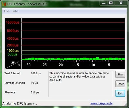Open the File menu
Image resolution: width=129 pixels, height=108 pixels.
pos(6,11)
